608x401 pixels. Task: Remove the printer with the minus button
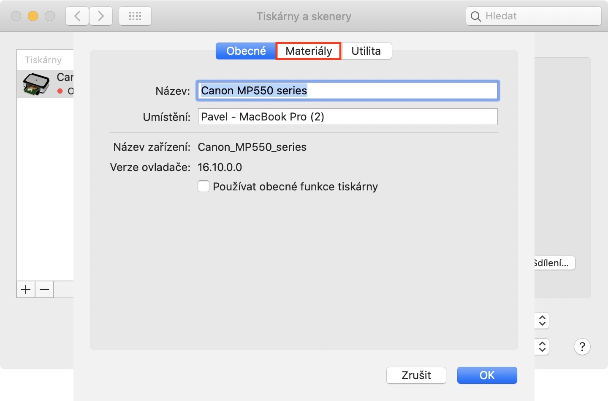point(44,289)
